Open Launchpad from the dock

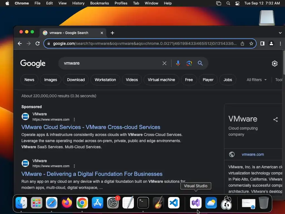[36, 203]
